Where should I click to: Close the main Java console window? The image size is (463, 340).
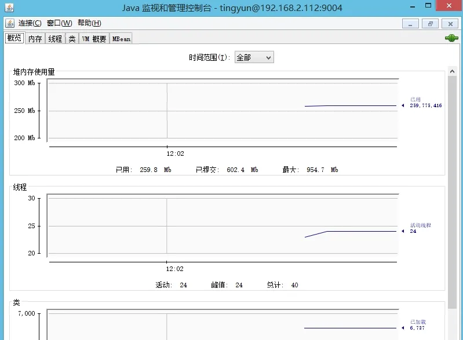449,6
